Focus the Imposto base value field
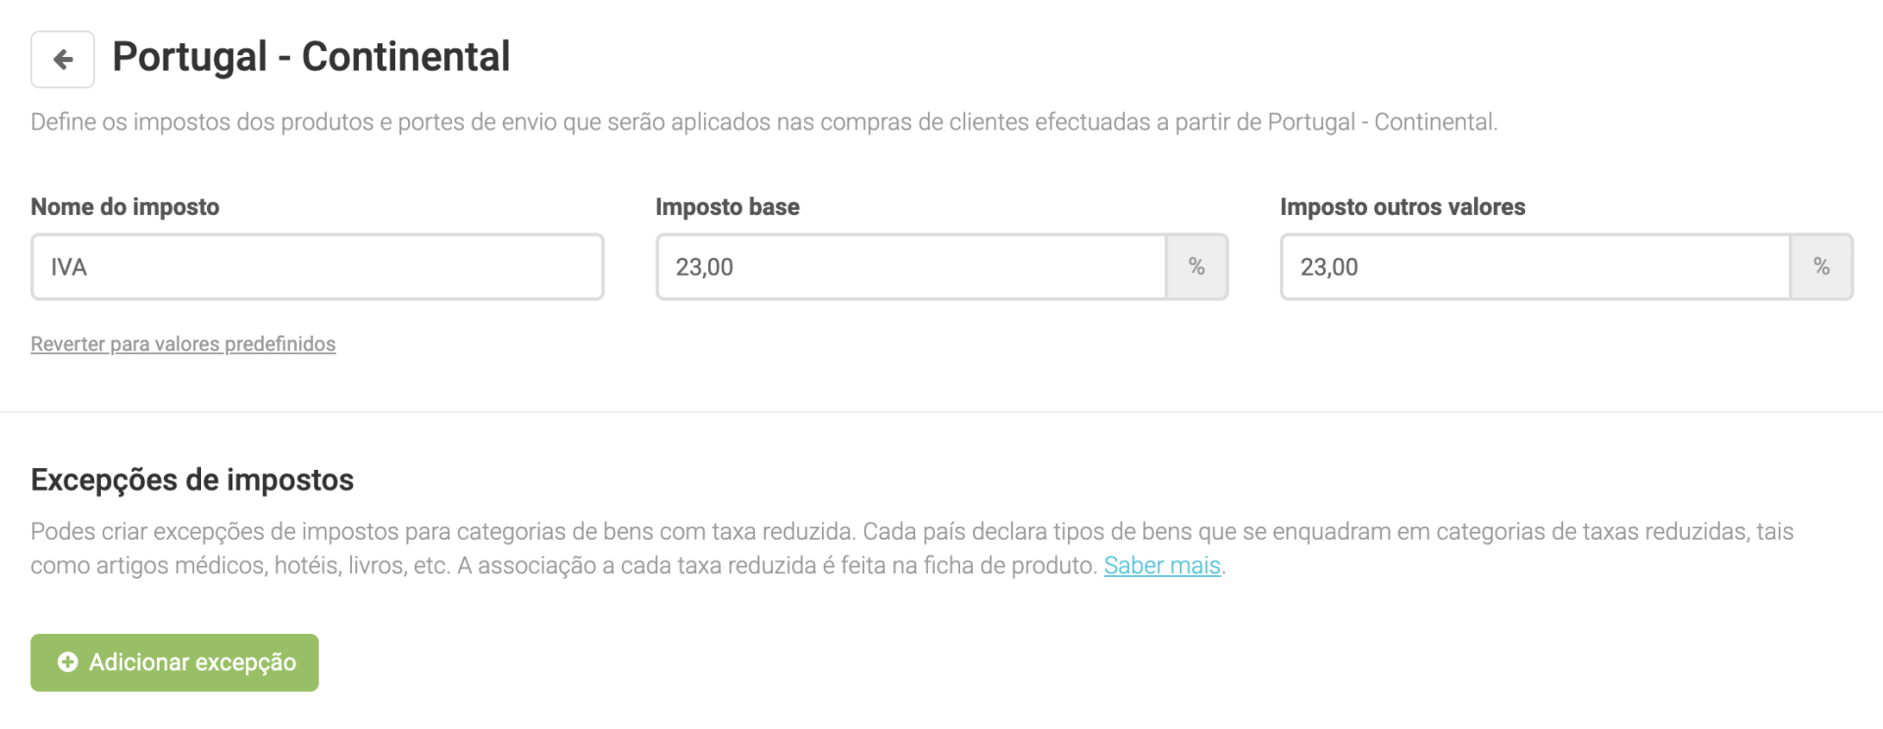 pos(910,267)
